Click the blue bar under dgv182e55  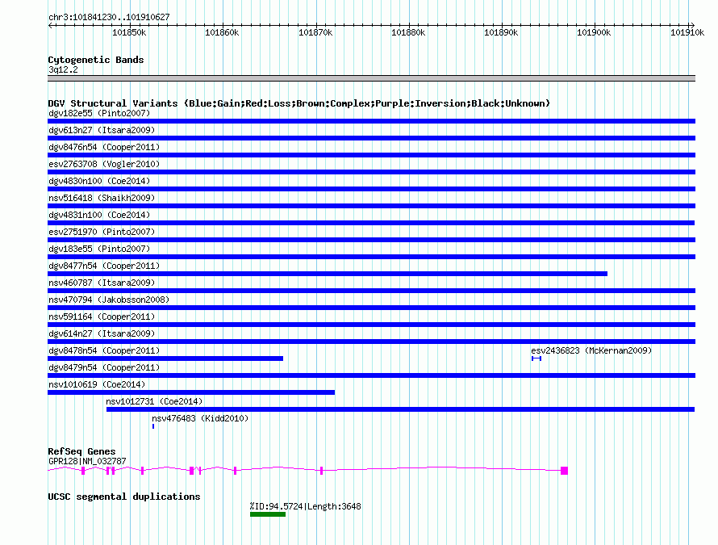(x=371, y=121)
